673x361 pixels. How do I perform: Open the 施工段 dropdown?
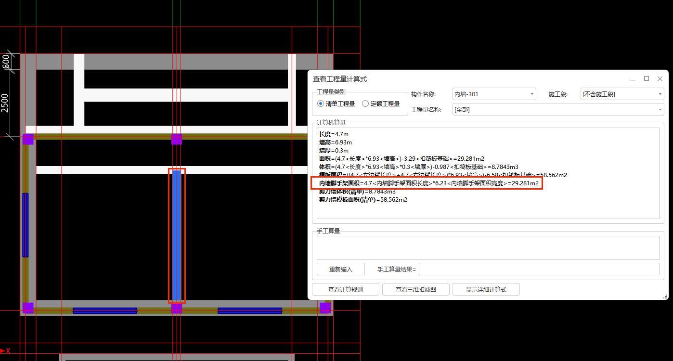[622, 94]
